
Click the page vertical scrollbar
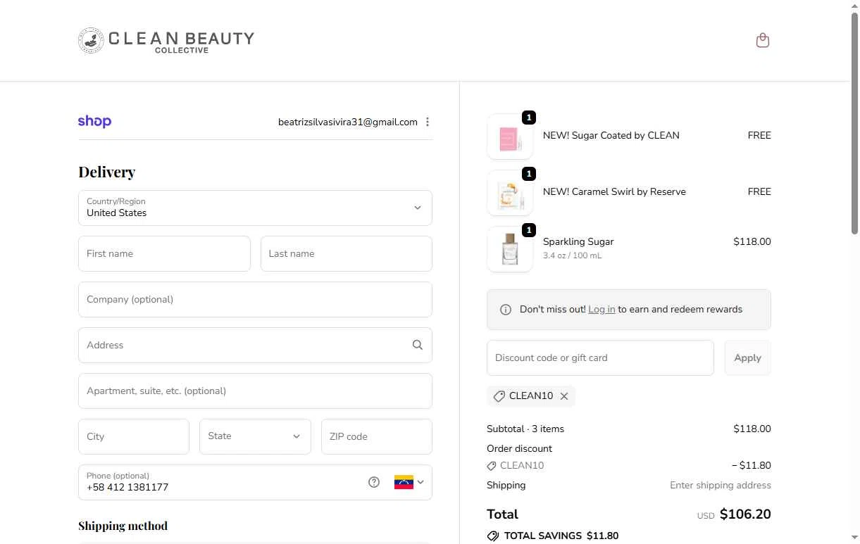click(x=854, y=123)
